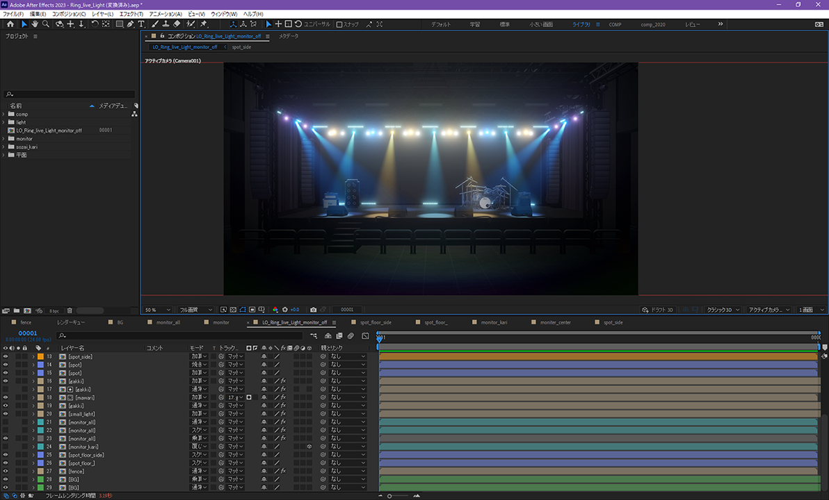The height and width of the screenshot is (500, 829).
Task: Select the Rotation tool
Action: coord(95,24)
